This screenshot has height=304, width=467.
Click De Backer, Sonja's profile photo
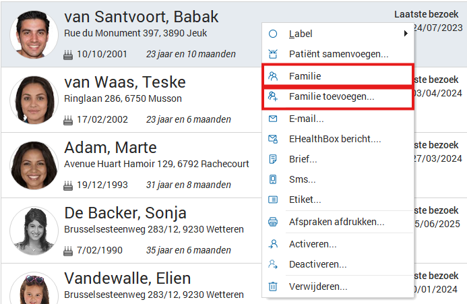pyautogui.click(x=33, y=230)
